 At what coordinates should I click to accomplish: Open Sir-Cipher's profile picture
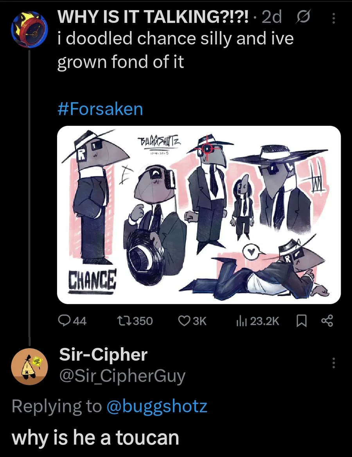(29, 366)
